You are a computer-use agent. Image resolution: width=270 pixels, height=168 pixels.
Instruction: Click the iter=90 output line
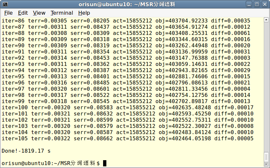pos(126,45)
